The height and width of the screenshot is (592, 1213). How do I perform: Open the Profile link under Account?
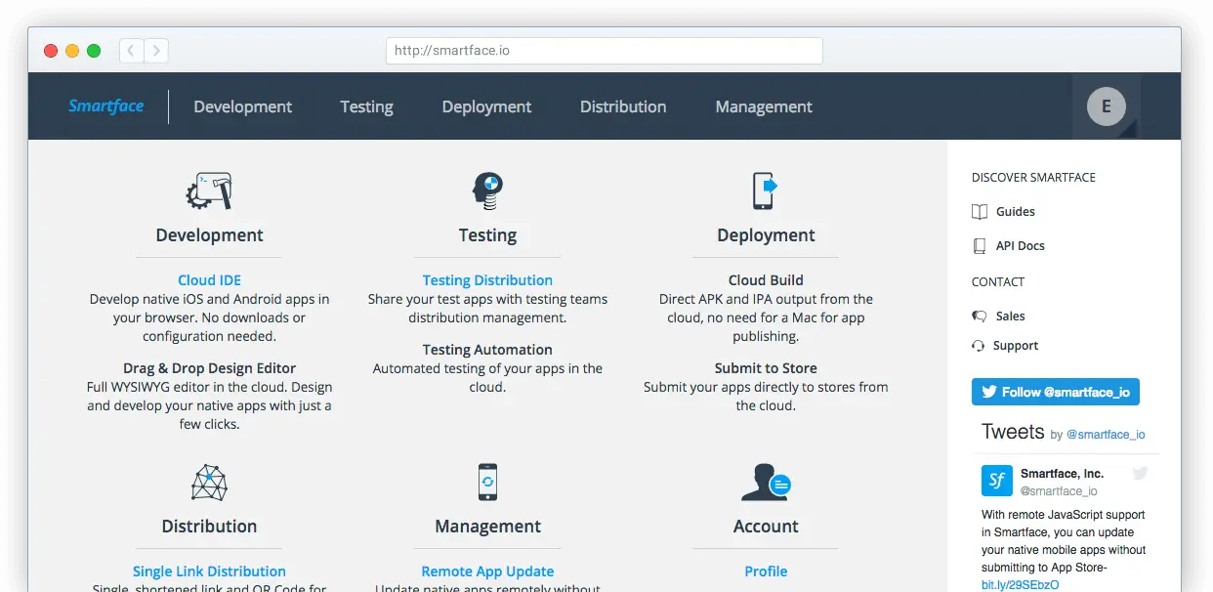(766, 571)
